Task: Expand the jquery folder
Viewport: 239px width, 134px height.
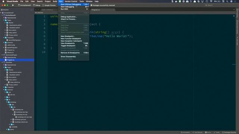Action: tap(7, 130)
